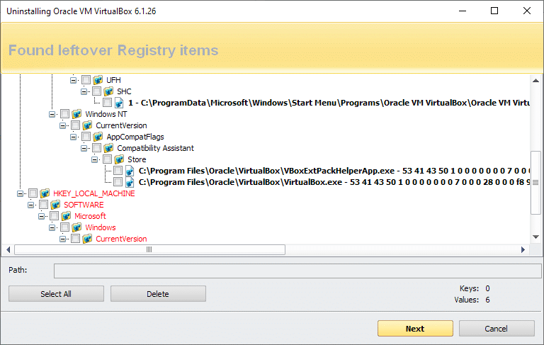Check the black CurrentVersion checkbox
This screenshot has width=544, height=345.
pos(75,125)
